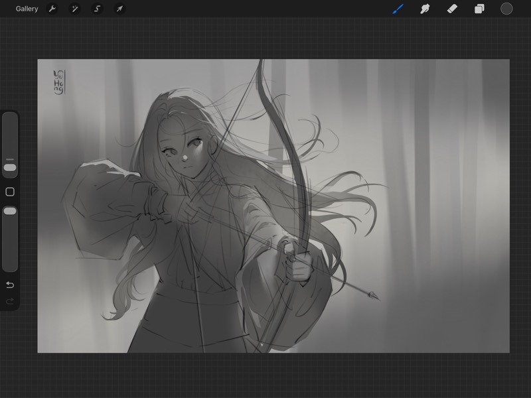
Task: Click the arrowhead tip in the drawing
Action: (374, 295)
